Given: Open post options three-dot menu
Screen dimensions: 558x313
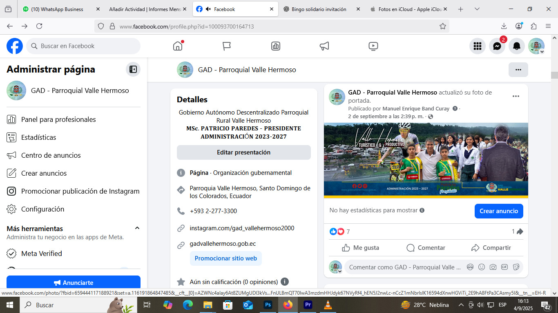Looking at the screenshot, I should point(516,96).
